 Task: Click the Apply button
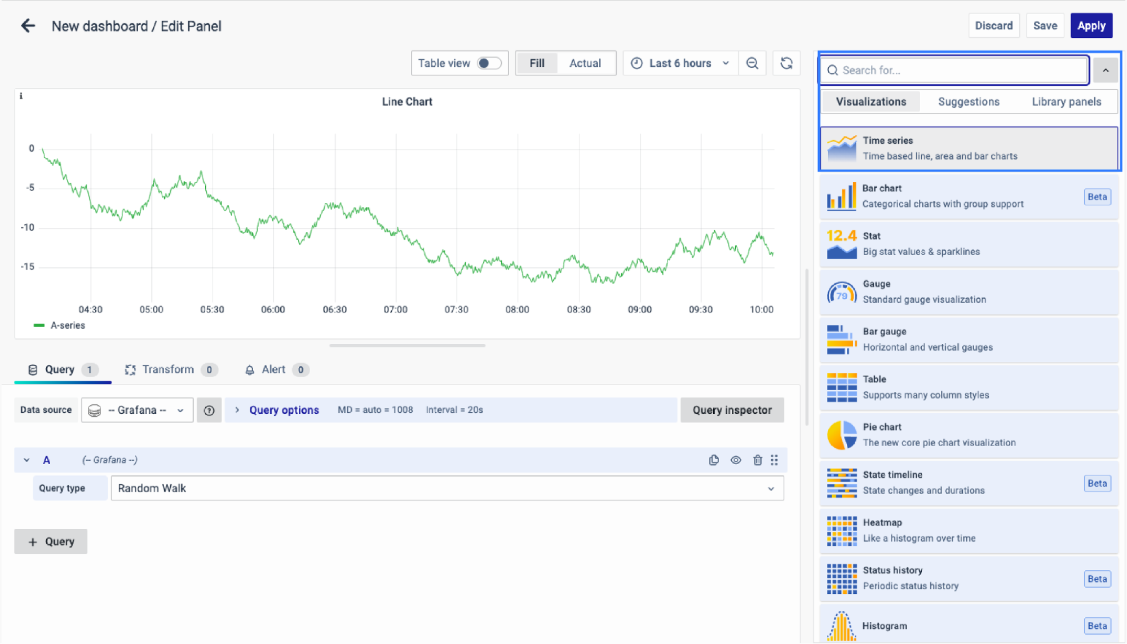1091,26
